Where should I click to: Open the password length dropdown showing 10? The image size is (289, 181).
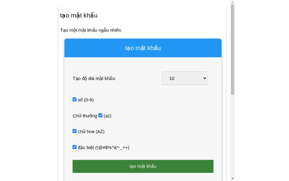pyautogui.click(x=184, y=78)
